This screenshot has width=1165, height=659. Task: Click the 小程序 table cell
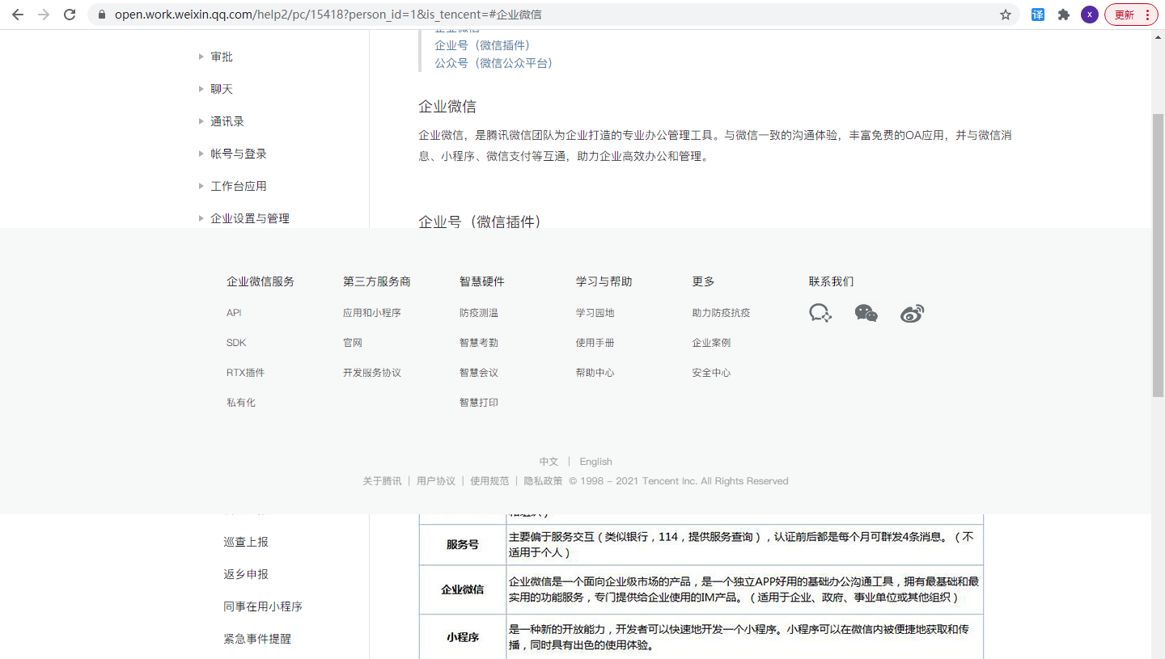(x=463, y=637)
